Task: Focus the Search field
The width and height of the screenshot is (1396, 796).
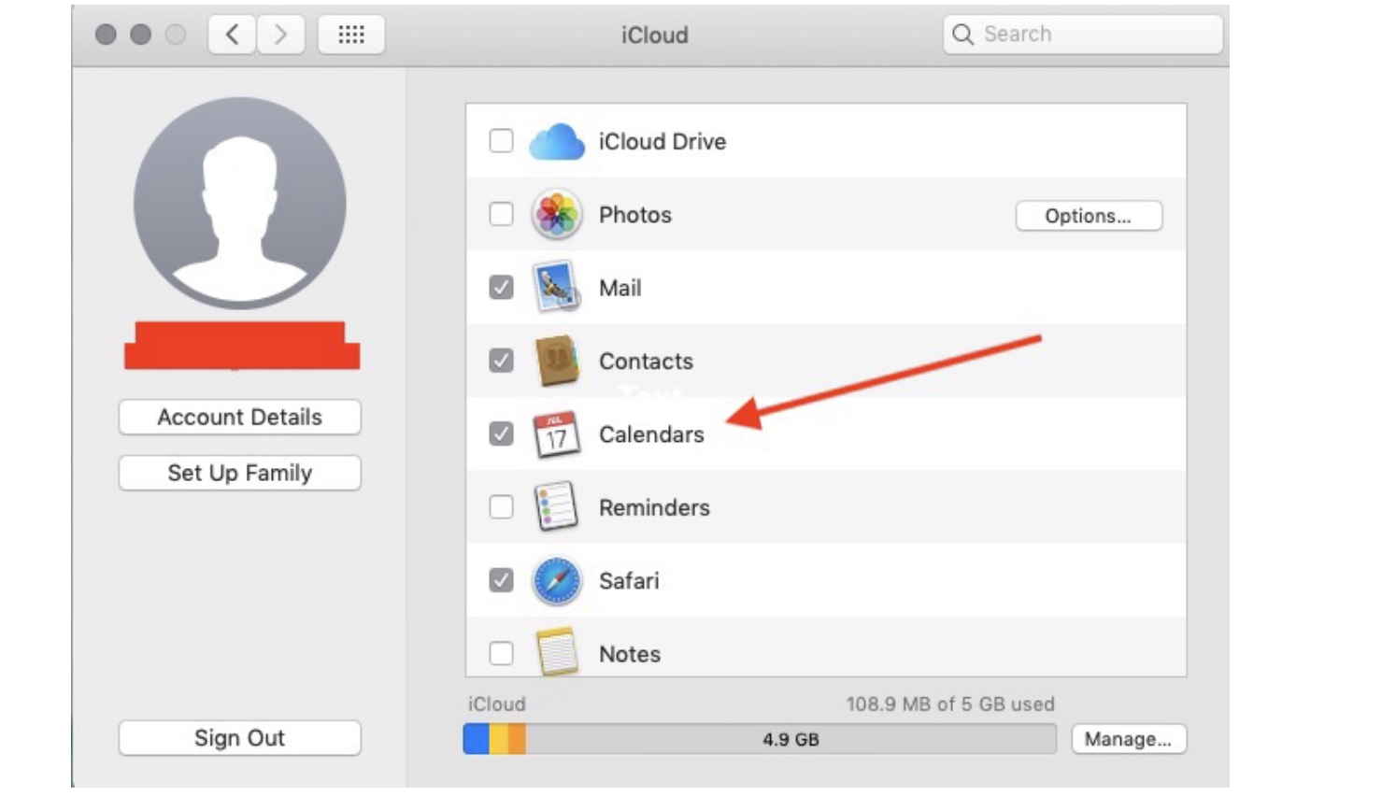Action: [1083, 35]
